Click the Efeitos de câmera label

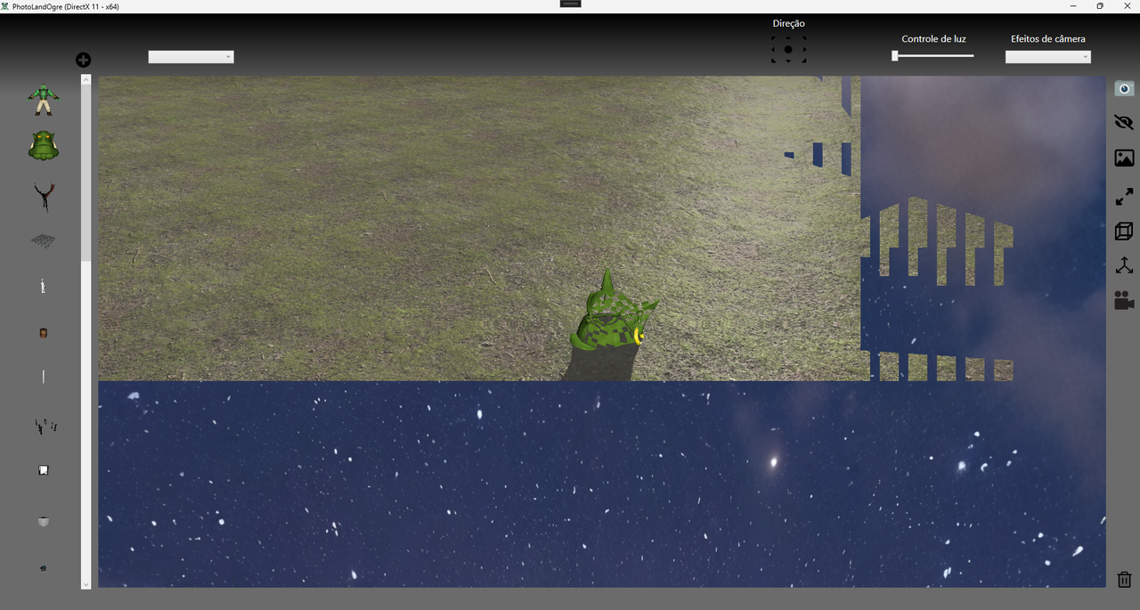[x=1048, y=39]
